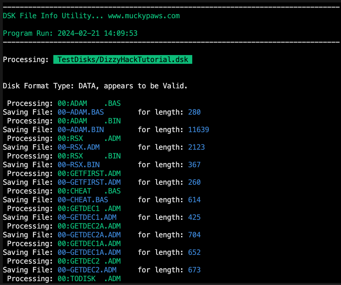This screenshot has width=341, height=285.
Task: Click length value 704
Action: 194,235
